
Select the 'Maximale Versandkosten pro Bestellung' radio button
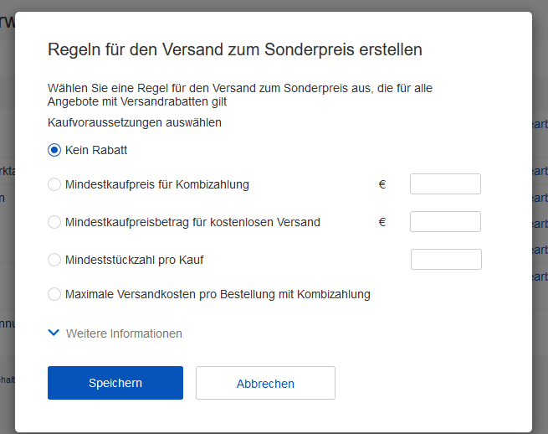pos(54,294)
